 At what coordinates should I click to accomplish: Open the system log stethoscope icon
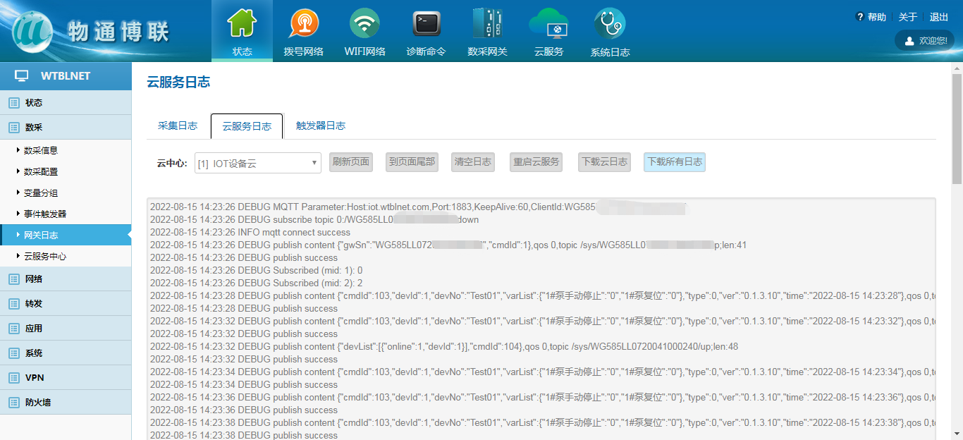click(x=610, y=25)
